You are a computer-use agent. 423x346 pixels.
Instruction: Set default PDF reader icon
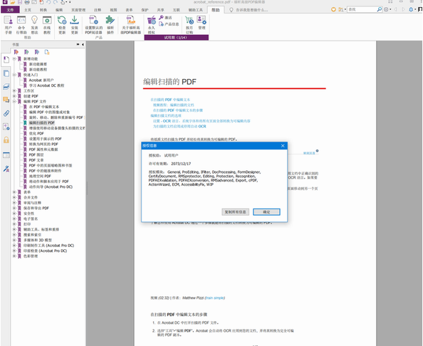(93, 25)
